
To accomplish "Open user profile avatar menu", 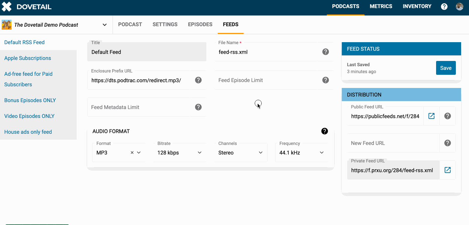I will (x=459, y=7).
